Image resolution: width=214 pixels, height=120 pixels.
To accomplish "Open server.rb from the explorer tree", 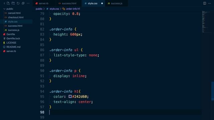I will (11, 51).
